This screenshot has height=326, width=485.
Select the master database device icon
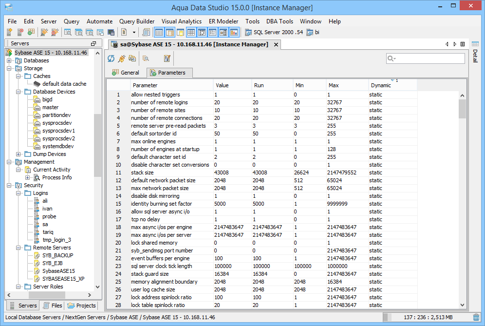[x=37, y=107]
